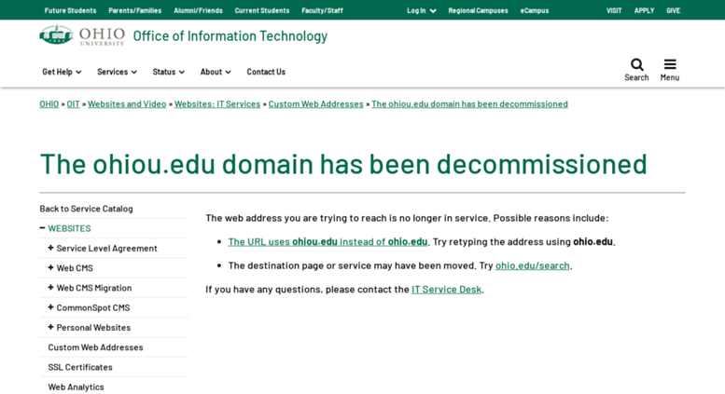Open the IT Service Desk link
The image size is (725, 394).
click(x=447, y=290)
